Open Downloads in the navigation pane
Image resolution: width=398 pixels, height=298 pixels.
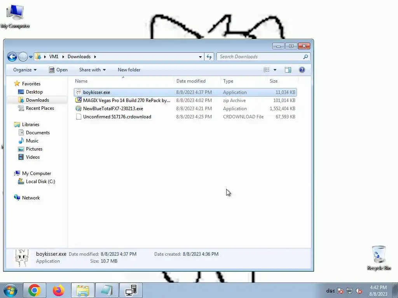(x=33, y=100)
